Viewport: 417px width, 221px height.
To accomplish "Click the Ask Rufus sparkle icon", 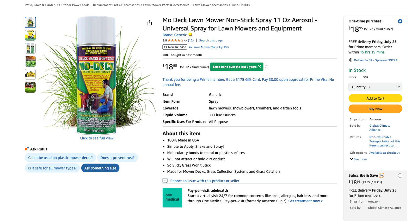I will point(27,149).
